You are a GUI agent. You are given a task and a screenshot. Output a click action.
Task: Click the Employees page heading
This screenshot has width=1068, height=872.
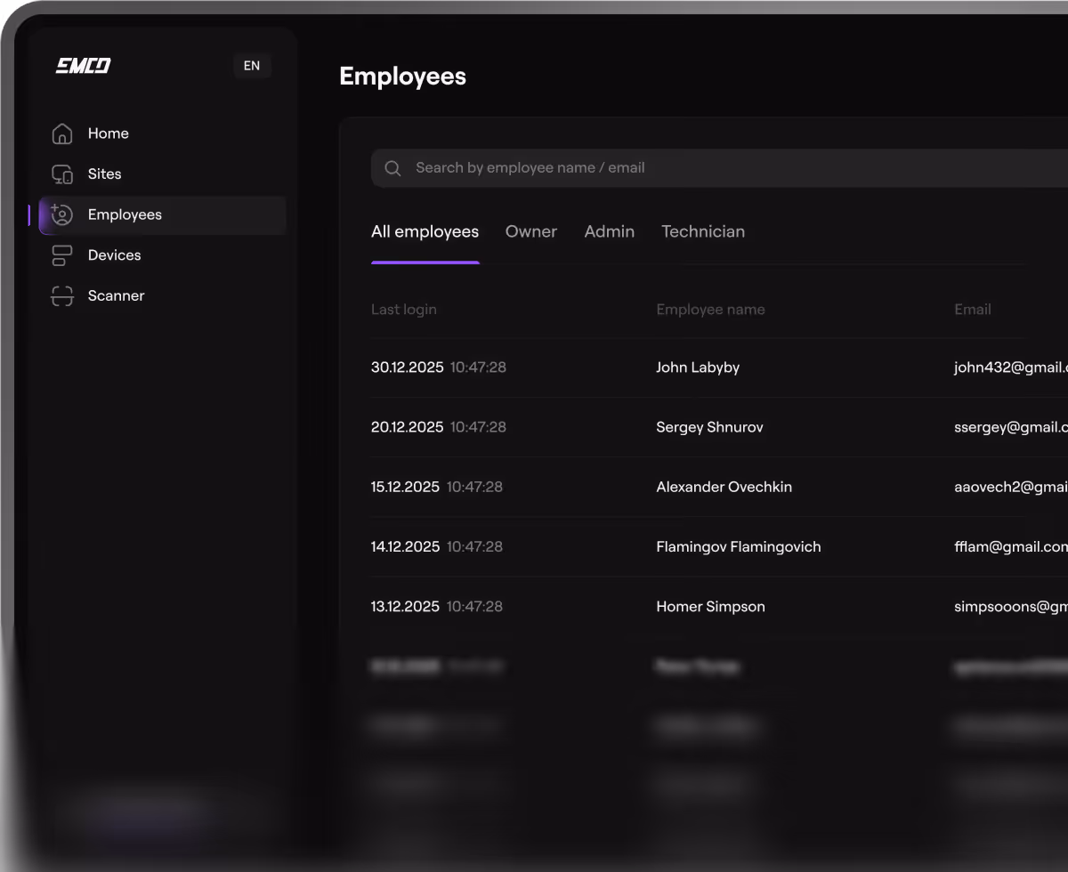tap(402, 77)
